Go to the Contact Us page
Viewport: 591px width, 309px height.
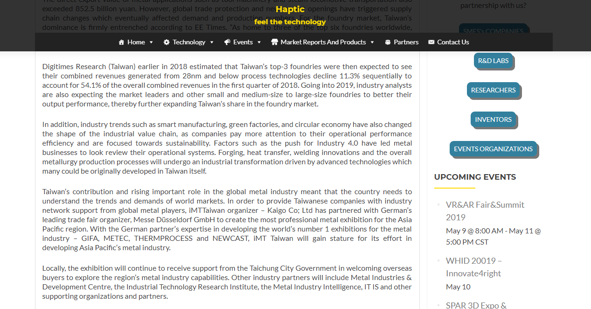coord(448,42)
